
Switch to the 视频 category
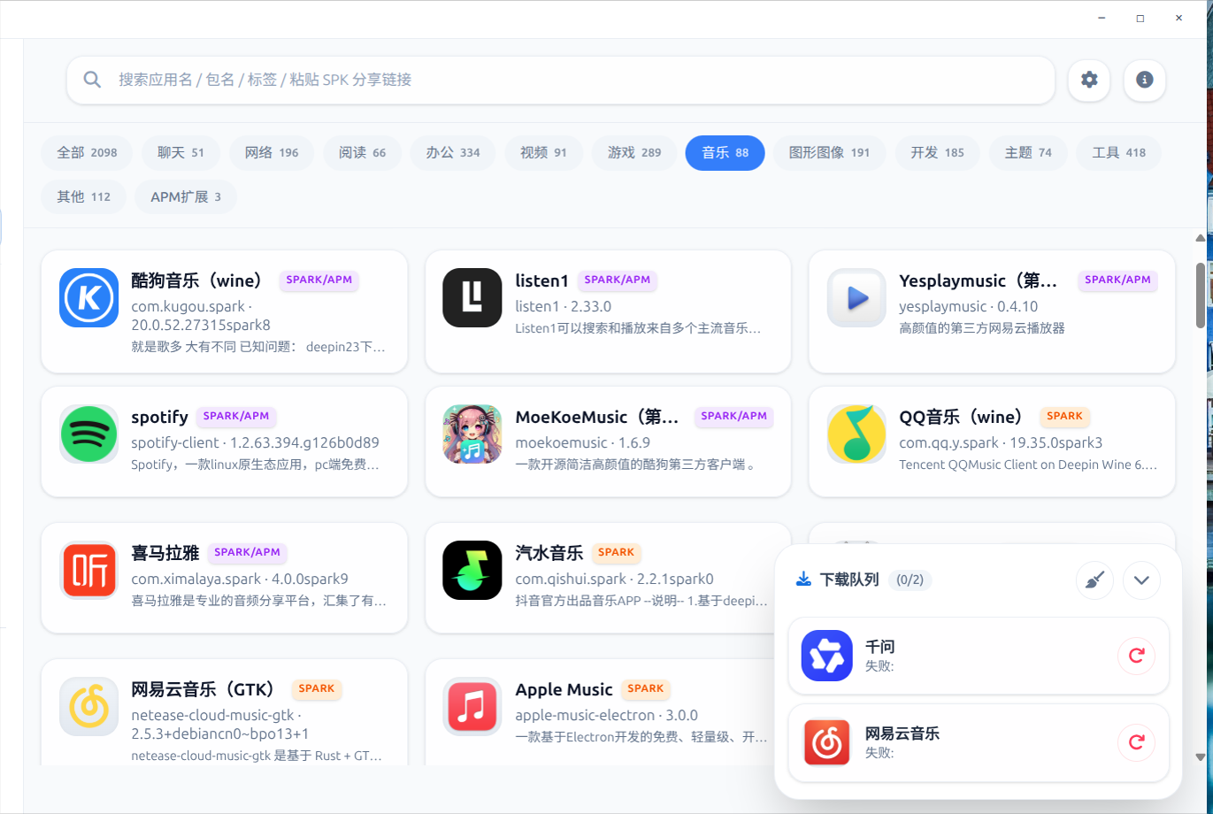pos(543,153)
